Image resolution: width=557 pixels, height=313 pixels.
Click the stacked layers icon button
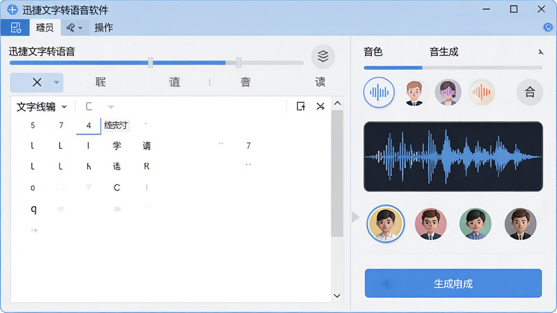click(x=323, y=56)
